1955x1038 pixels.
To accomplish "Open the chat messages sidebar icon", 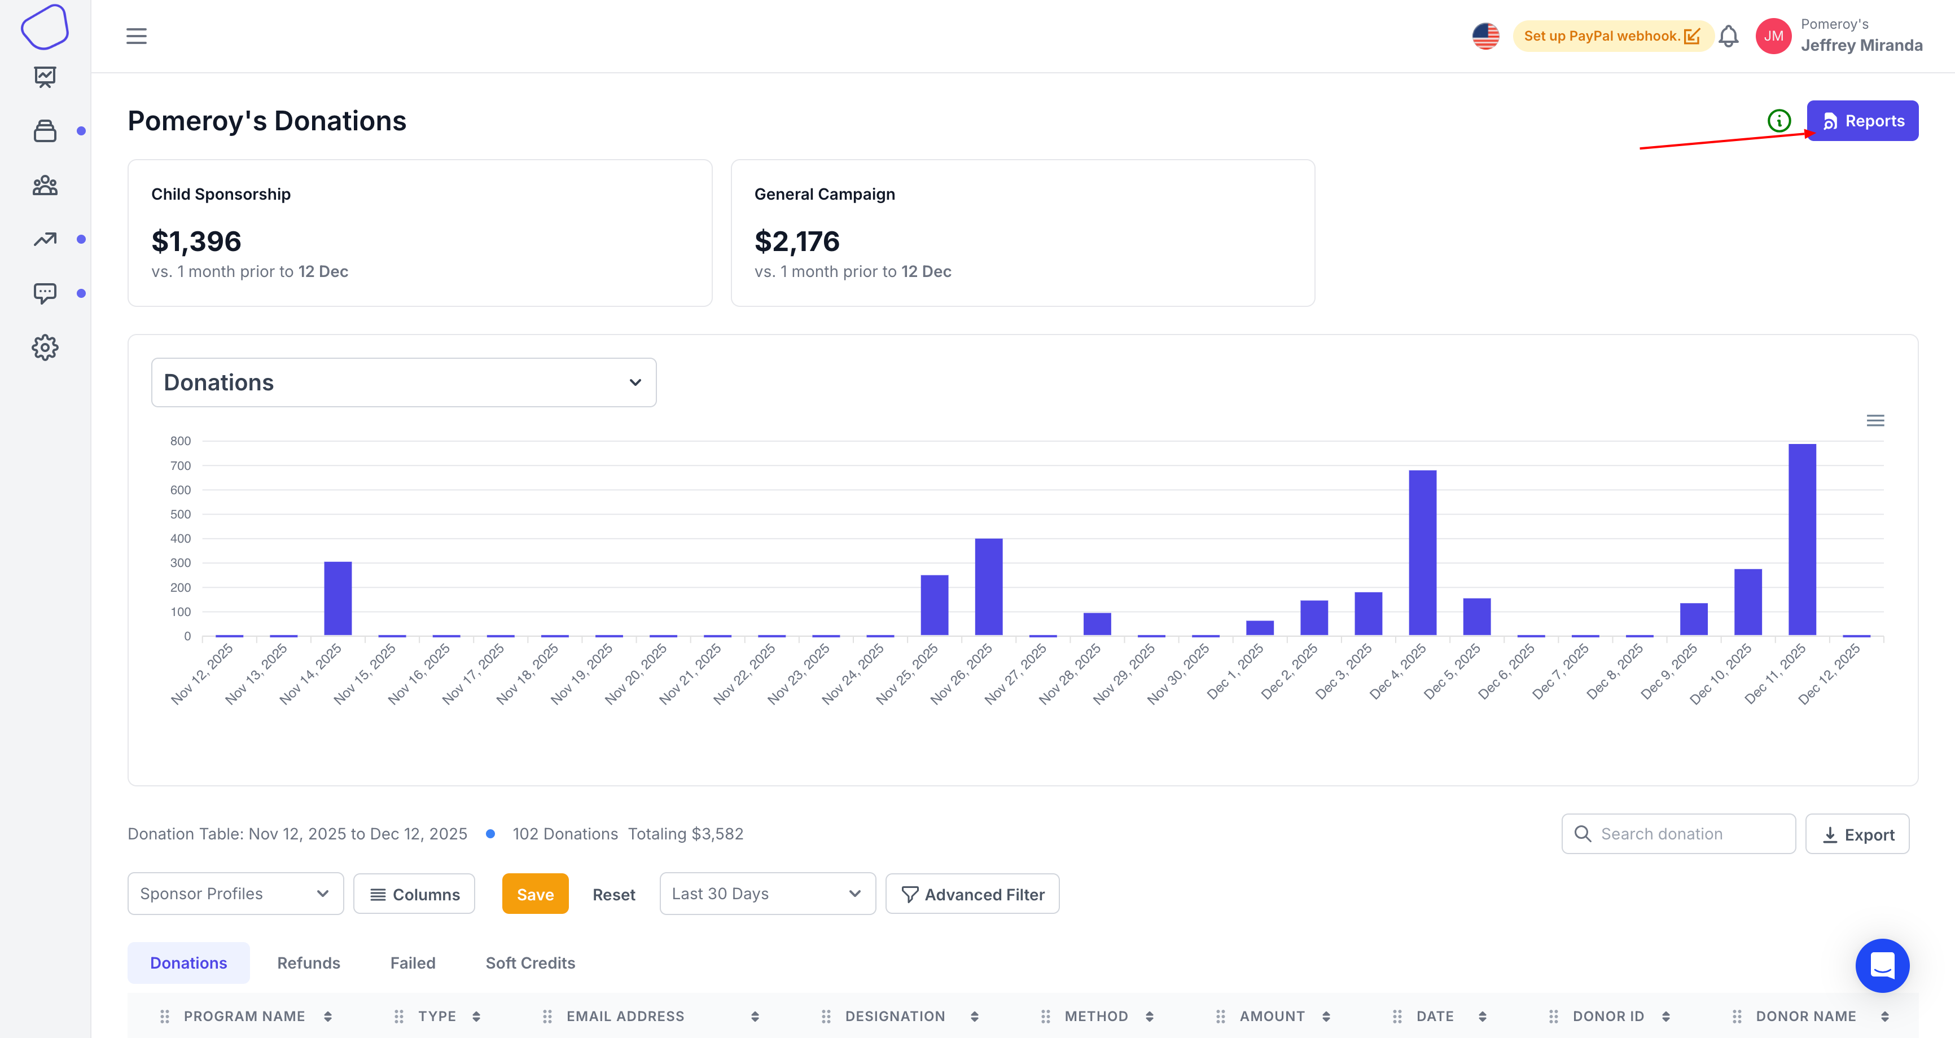I will pyautogui.click(x=45, y=293).
